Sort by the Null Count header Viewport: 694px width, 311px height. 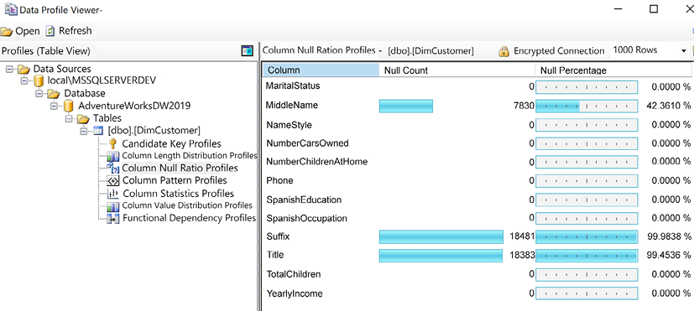click(457, 70)
